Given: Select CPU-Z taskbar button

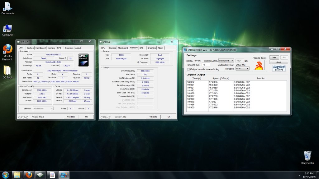Looking at the screenshot, I should coord(40,175).
